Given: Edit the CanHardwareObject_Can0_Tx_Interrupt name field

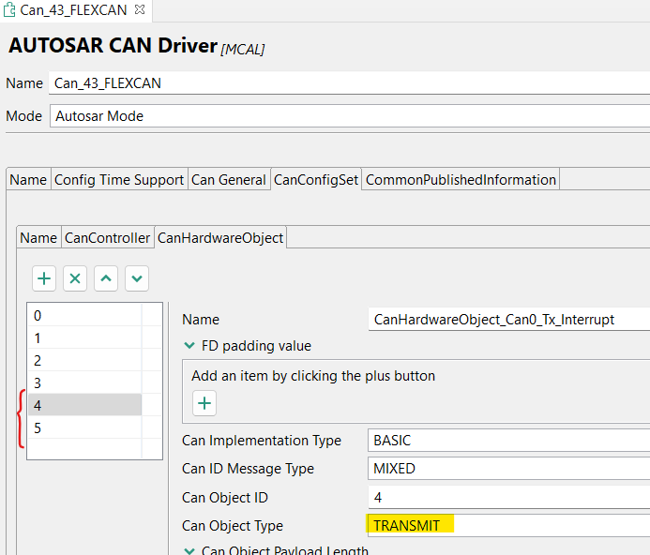Looking at the screenshot, I should tap(509, 319).
